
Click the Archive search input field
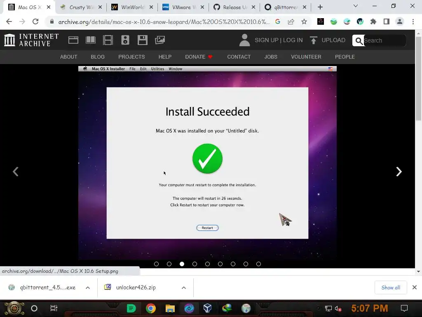pyautogui.click(x=384, y=41)
